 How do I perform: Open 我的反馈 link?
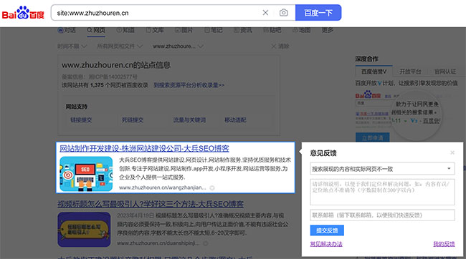point(444,244)
